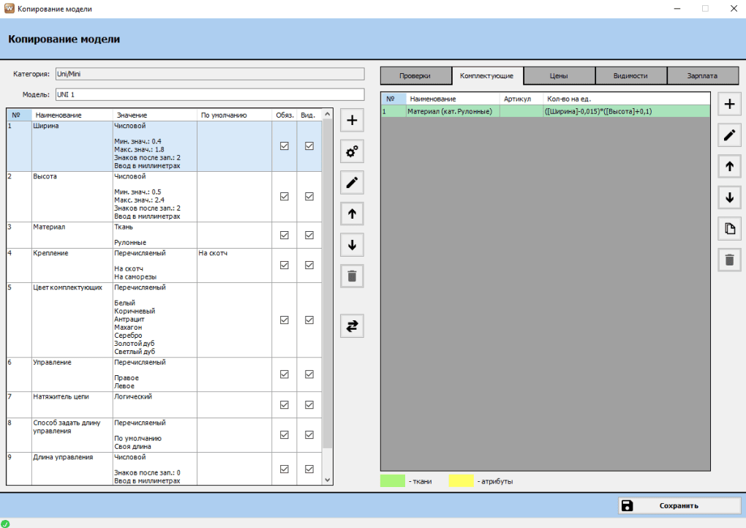Viewport: 746px width, 528px height.
Task: Move attribute up with the arrow icon
Action: pyautogui.click(x=352, y=214)
